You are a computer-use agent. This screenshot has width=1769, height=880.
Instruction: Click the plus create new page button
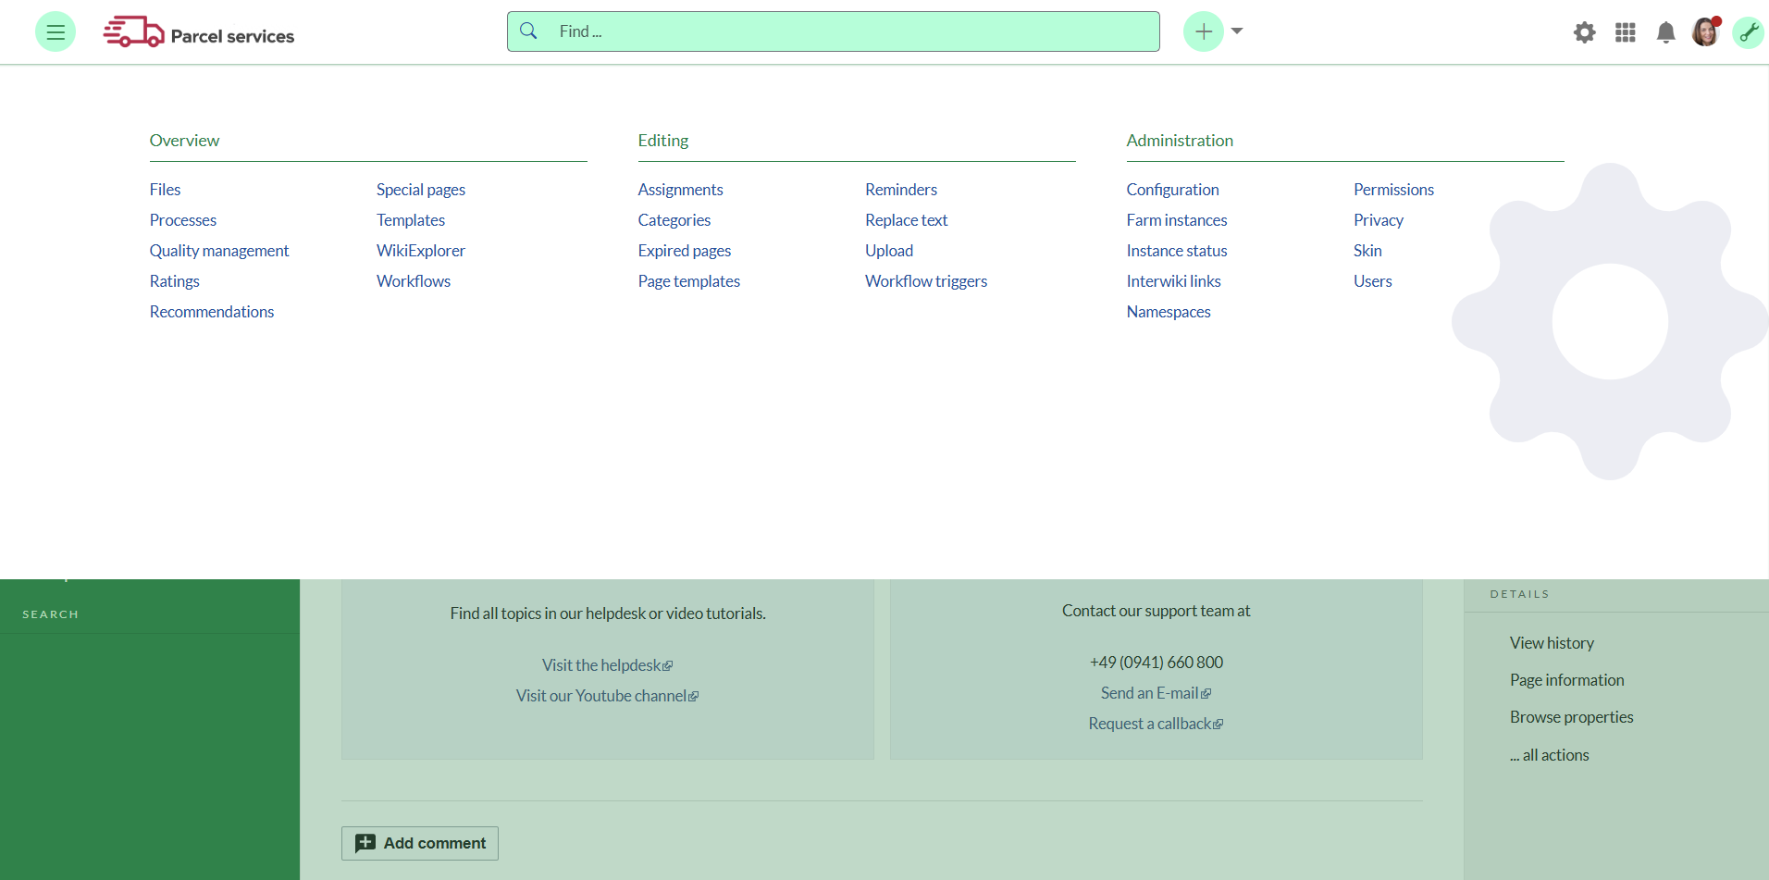tap(1203, 32)
